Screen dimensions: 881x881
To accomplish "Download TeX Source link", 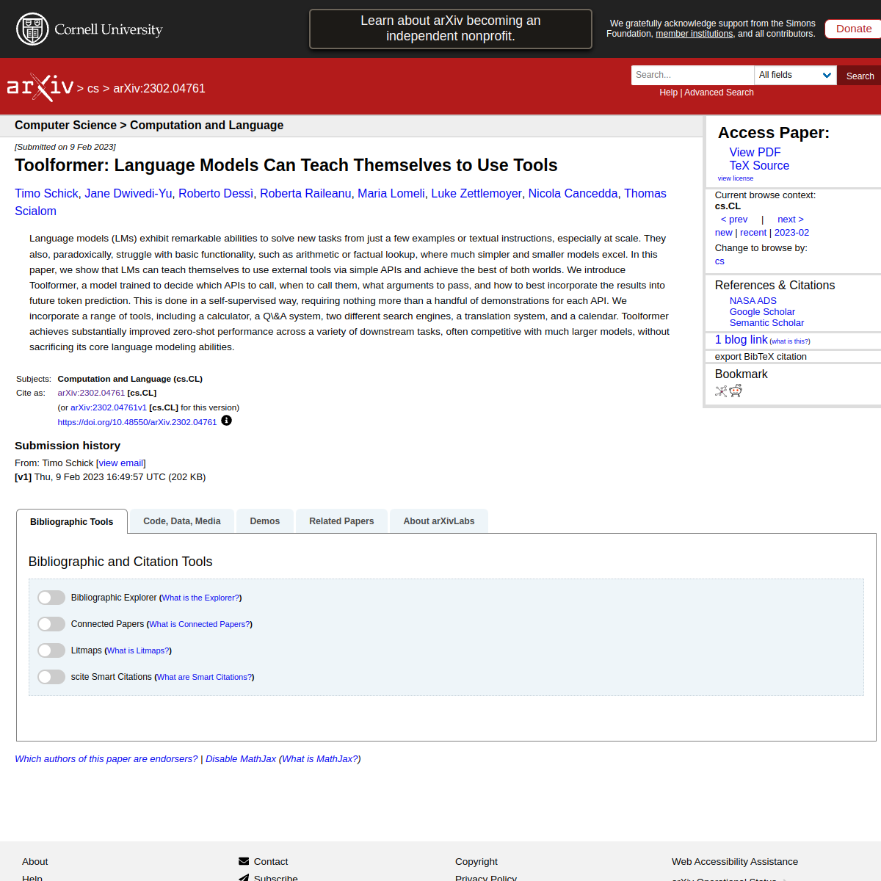I will pyautogui.click(x=759, y=166).
